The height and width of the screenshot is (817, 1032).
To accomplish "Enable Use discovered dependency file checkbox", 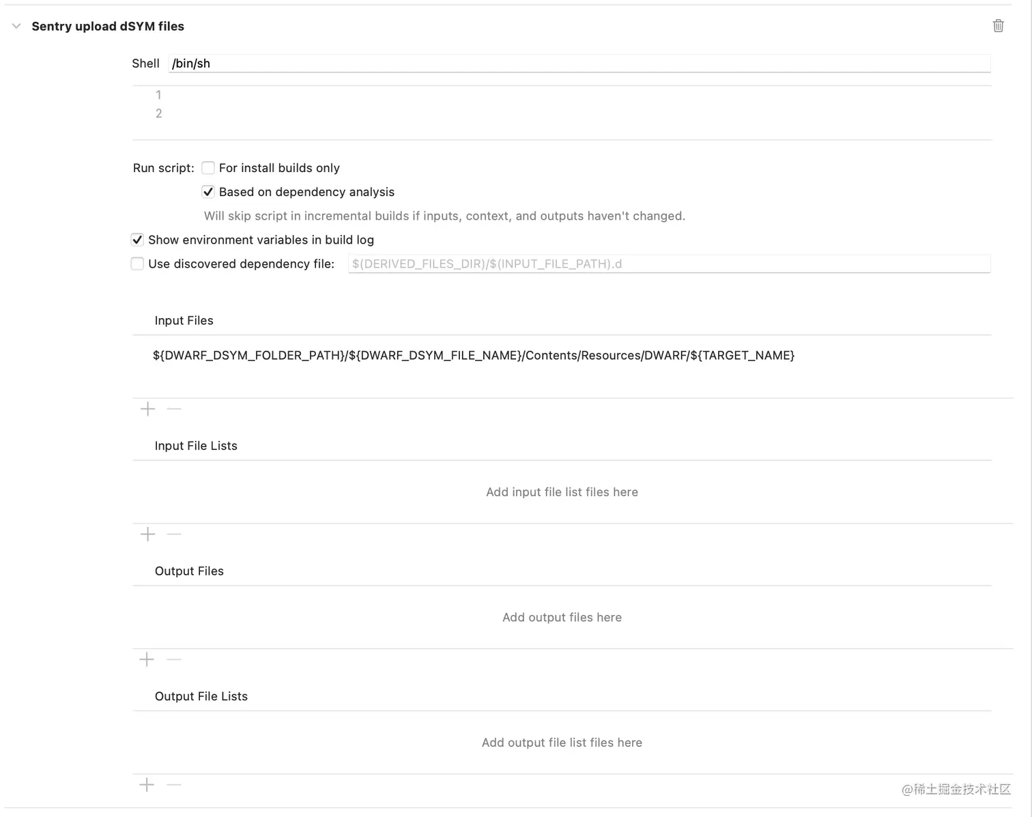I will pos(137,263).
